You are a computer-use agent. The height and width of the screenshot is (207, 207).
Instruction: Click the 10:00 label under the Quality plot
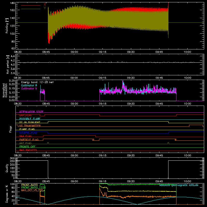point(187,181)
